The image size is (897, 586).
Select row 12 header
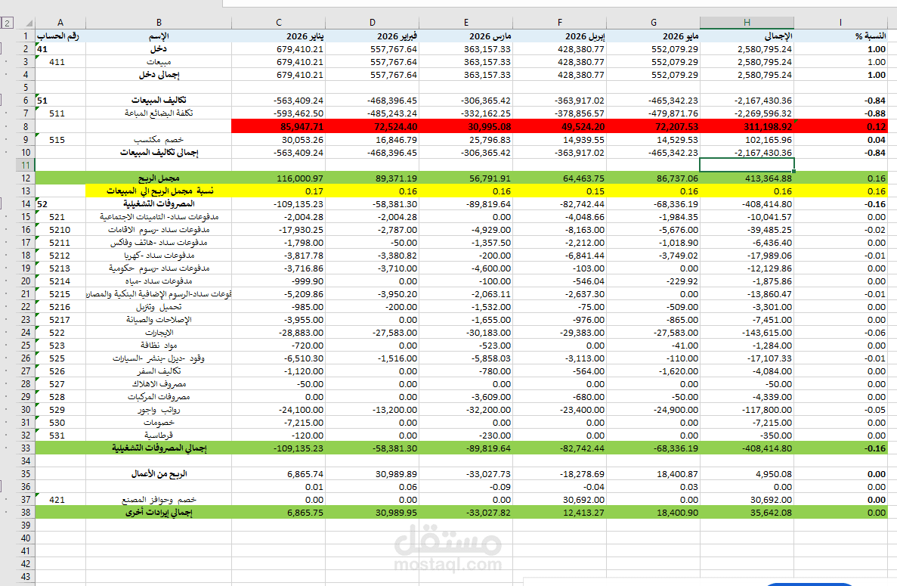coord(26,178)
